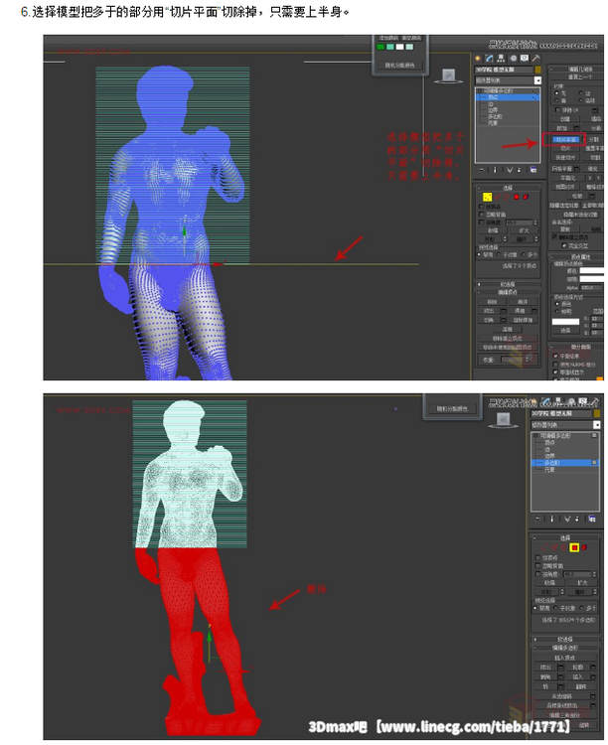This screenshot has width=608, height=745.
Task: Click Pin Stack icon below lower modifier stack
Action: point(537,519)
